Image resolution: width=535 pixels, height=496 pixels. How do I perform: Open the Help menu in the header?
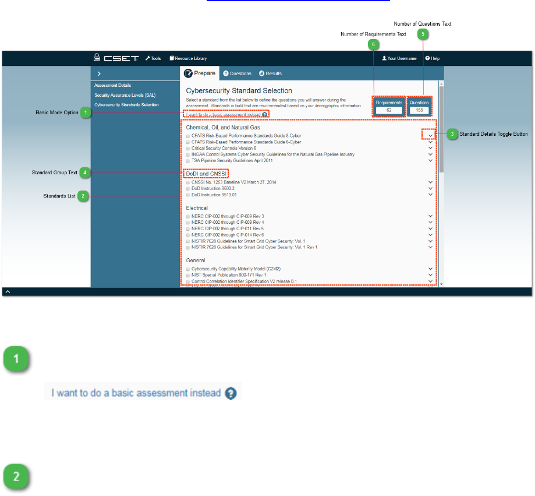tap(433, 58)
